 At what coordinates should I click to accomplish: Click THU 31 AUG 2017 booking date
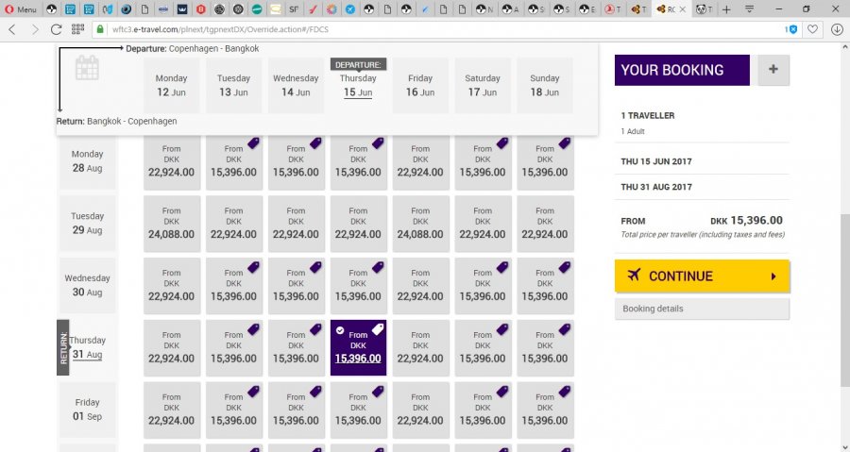click(x=656, y=187)
